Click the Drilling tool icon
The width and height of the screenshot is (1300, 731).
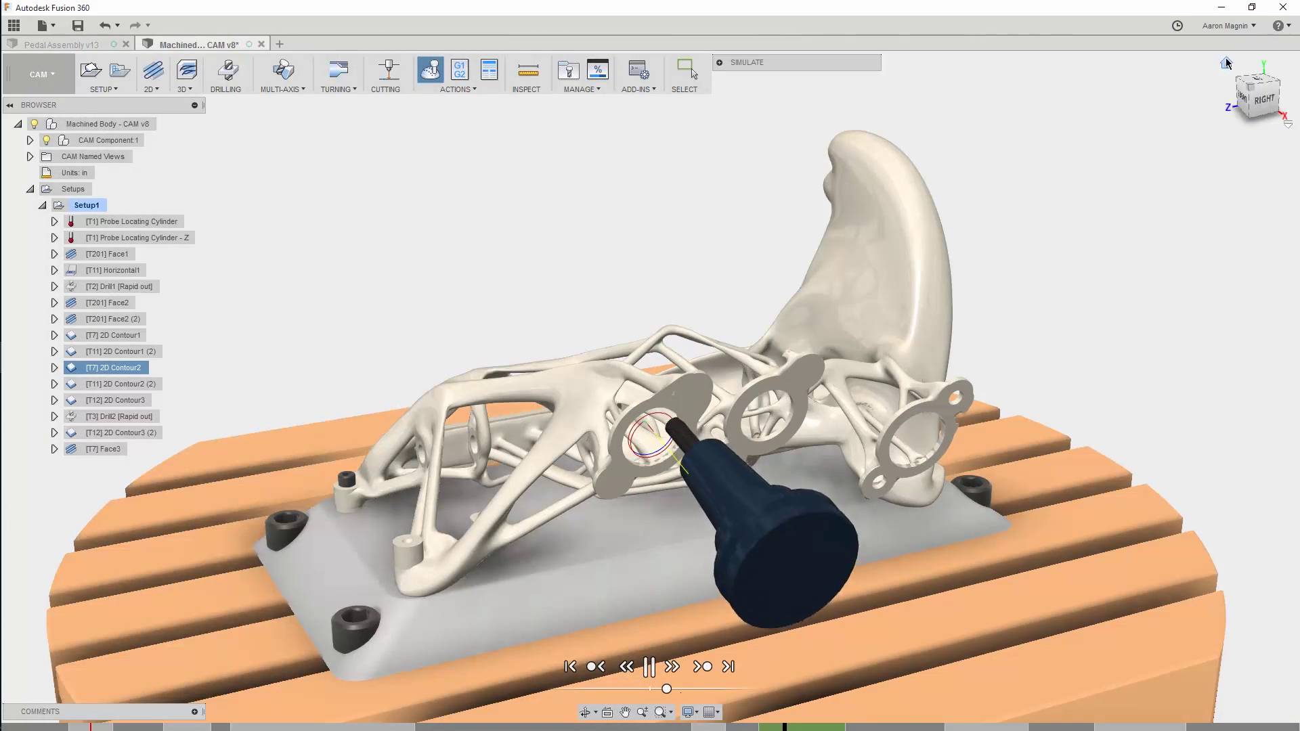227,70
